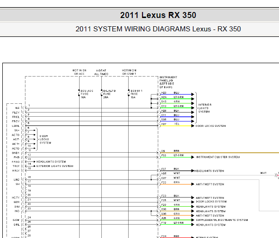Click the ILE pin label
The height and width of the screenshot is (238, 279).
pos(17,108)
